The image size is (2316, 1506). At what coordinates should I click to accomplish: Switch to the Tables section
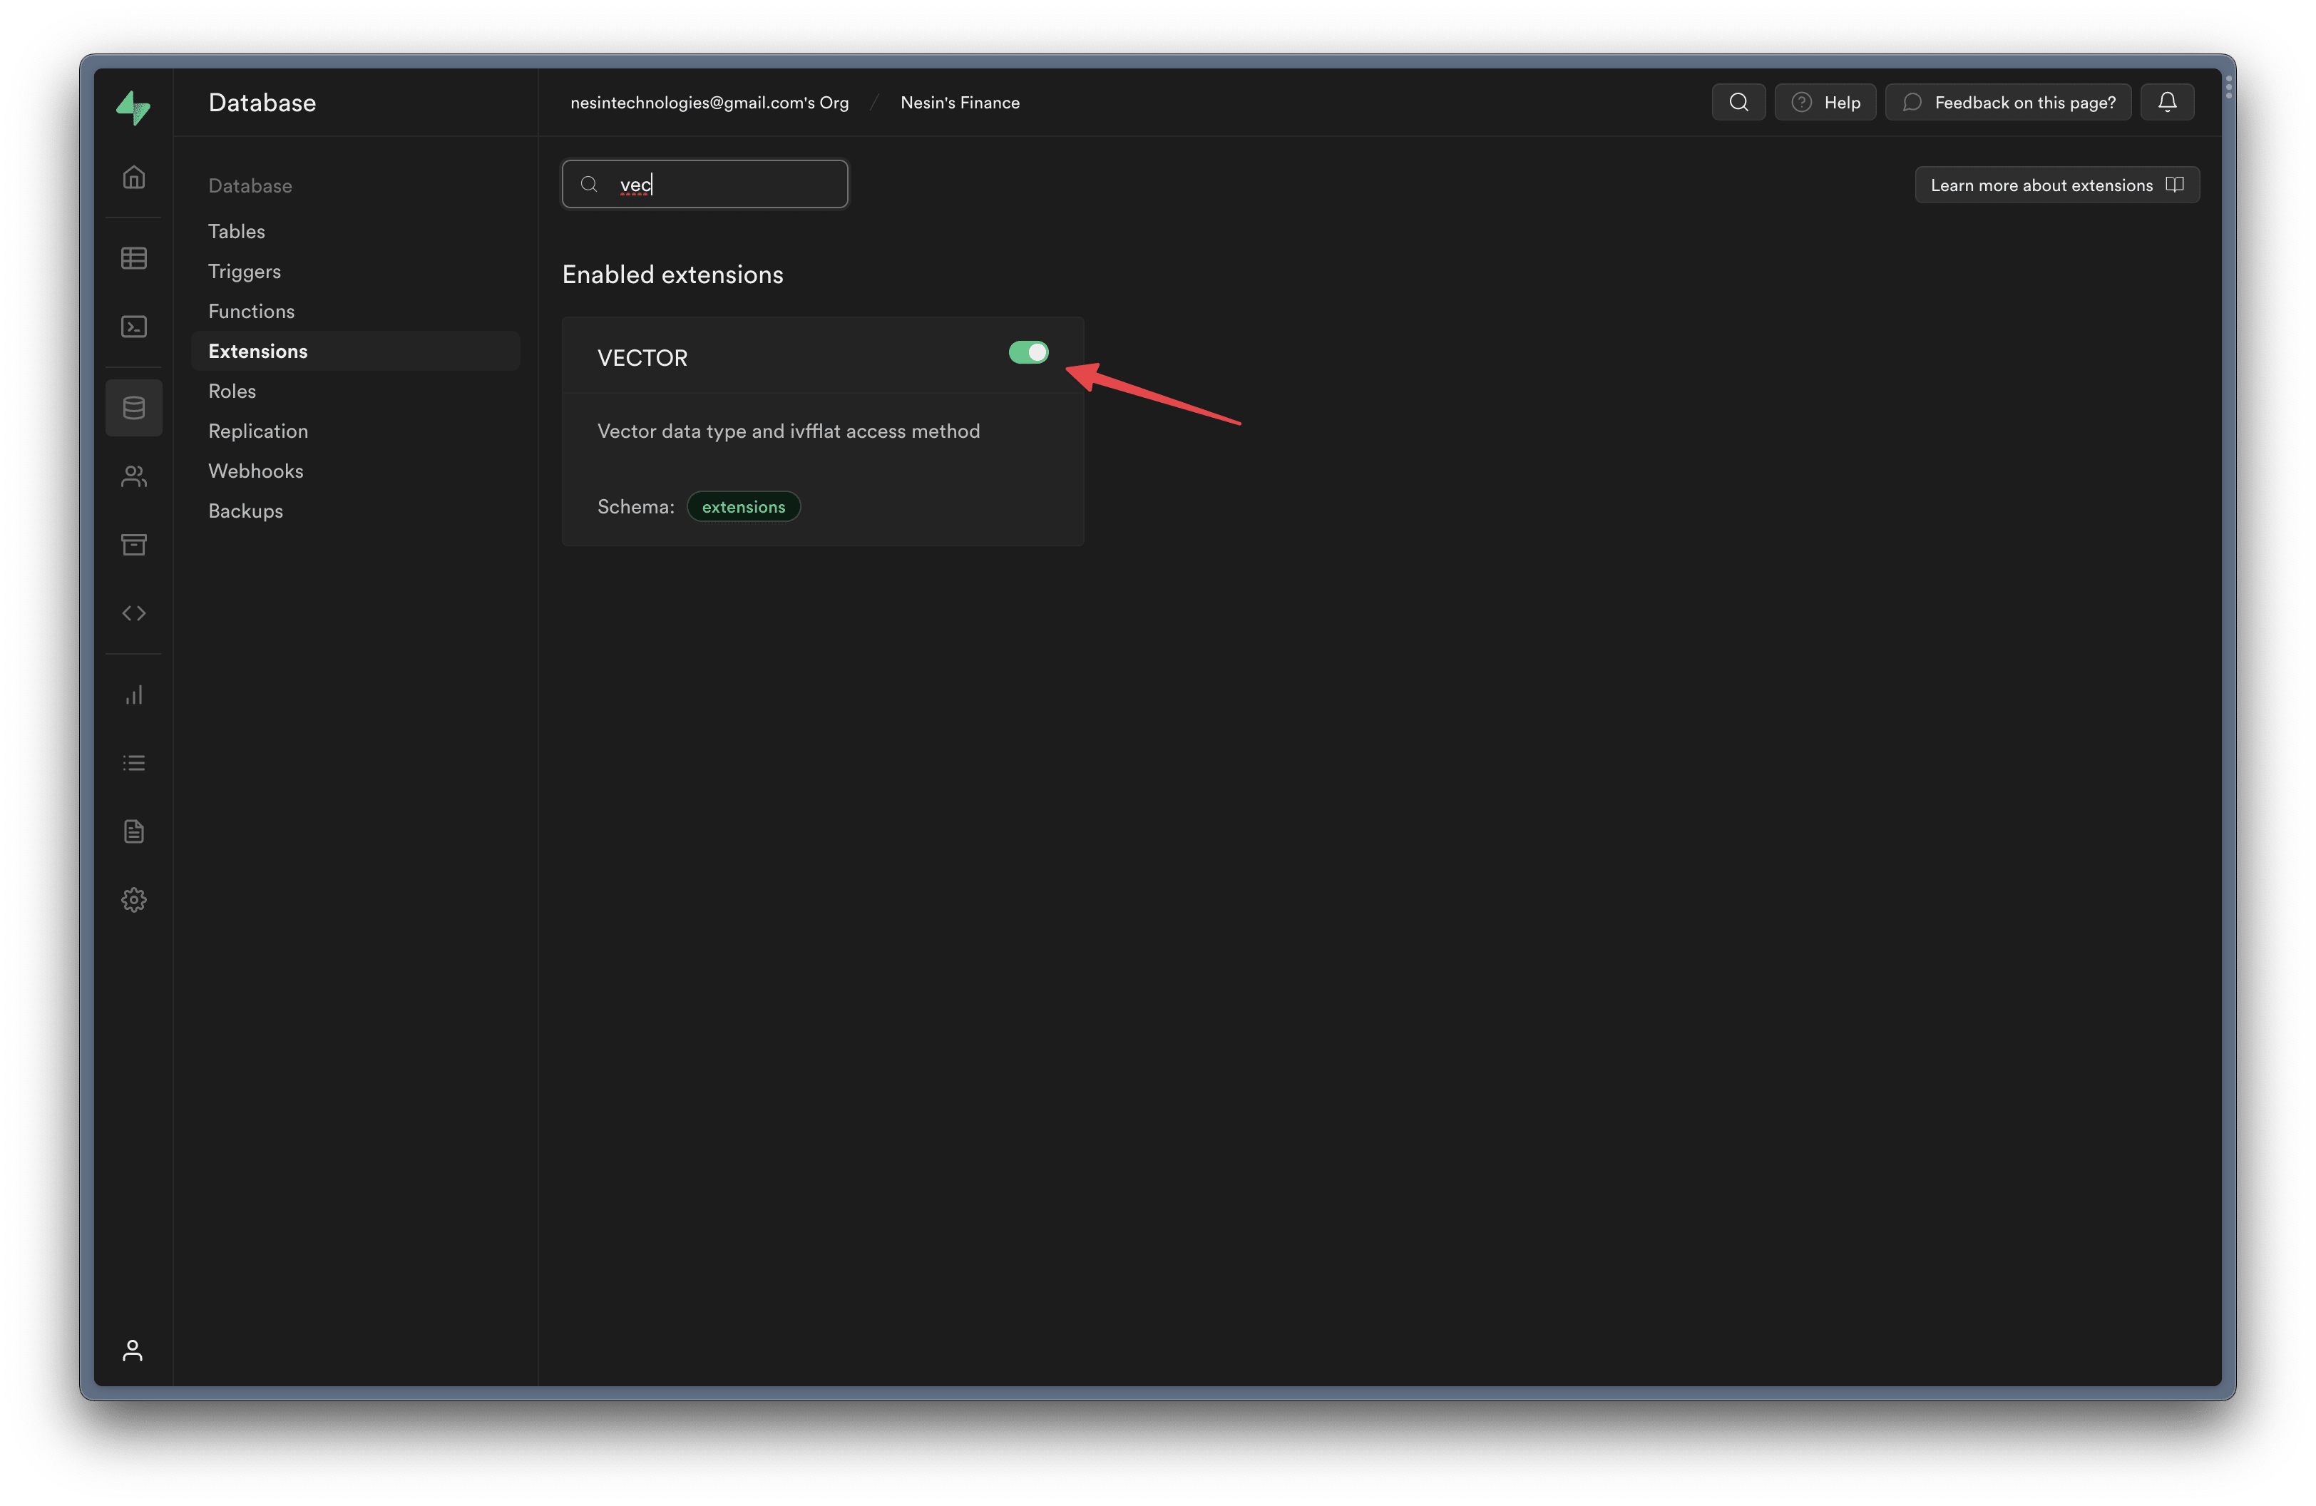pos(237,230)
